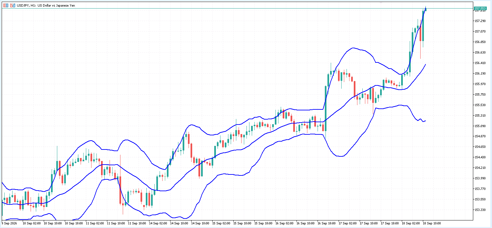Click the 156.850 price axis label

tap(480, 42)
